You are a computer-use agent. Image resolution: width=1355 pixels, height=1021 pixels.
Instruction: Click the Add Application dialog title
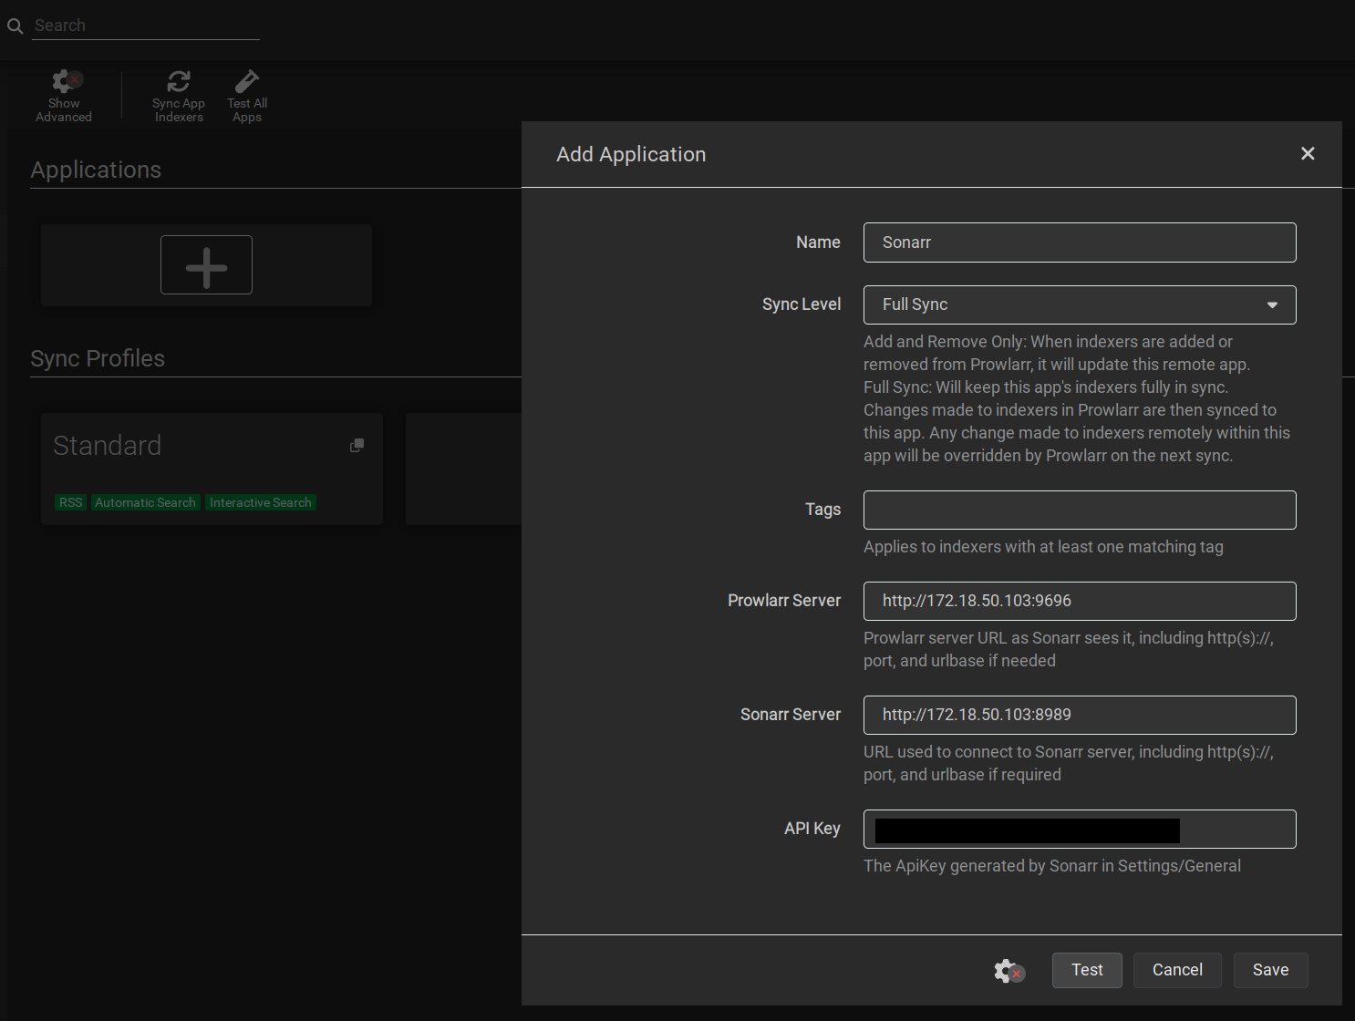point(631,154)
